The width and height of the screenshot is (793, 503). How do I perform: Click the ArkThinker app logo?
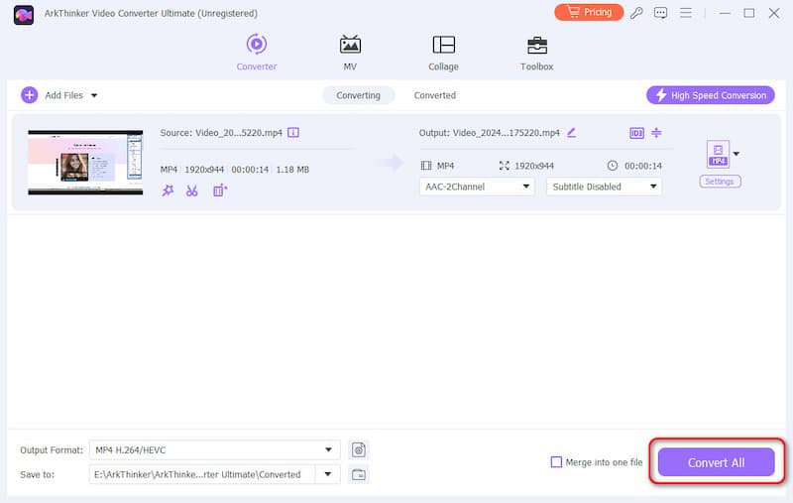24,15
